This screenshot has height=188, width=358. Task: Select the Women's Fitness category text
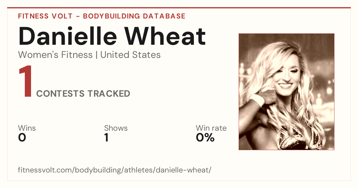pyautogui.click(x=55, y=55)
